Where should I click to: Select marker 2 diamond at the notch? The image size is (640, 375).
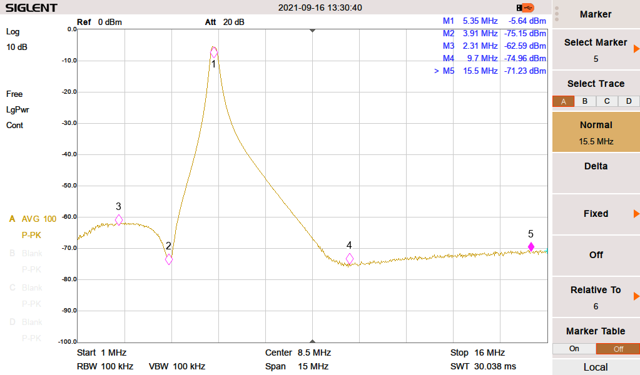point(169,259)
